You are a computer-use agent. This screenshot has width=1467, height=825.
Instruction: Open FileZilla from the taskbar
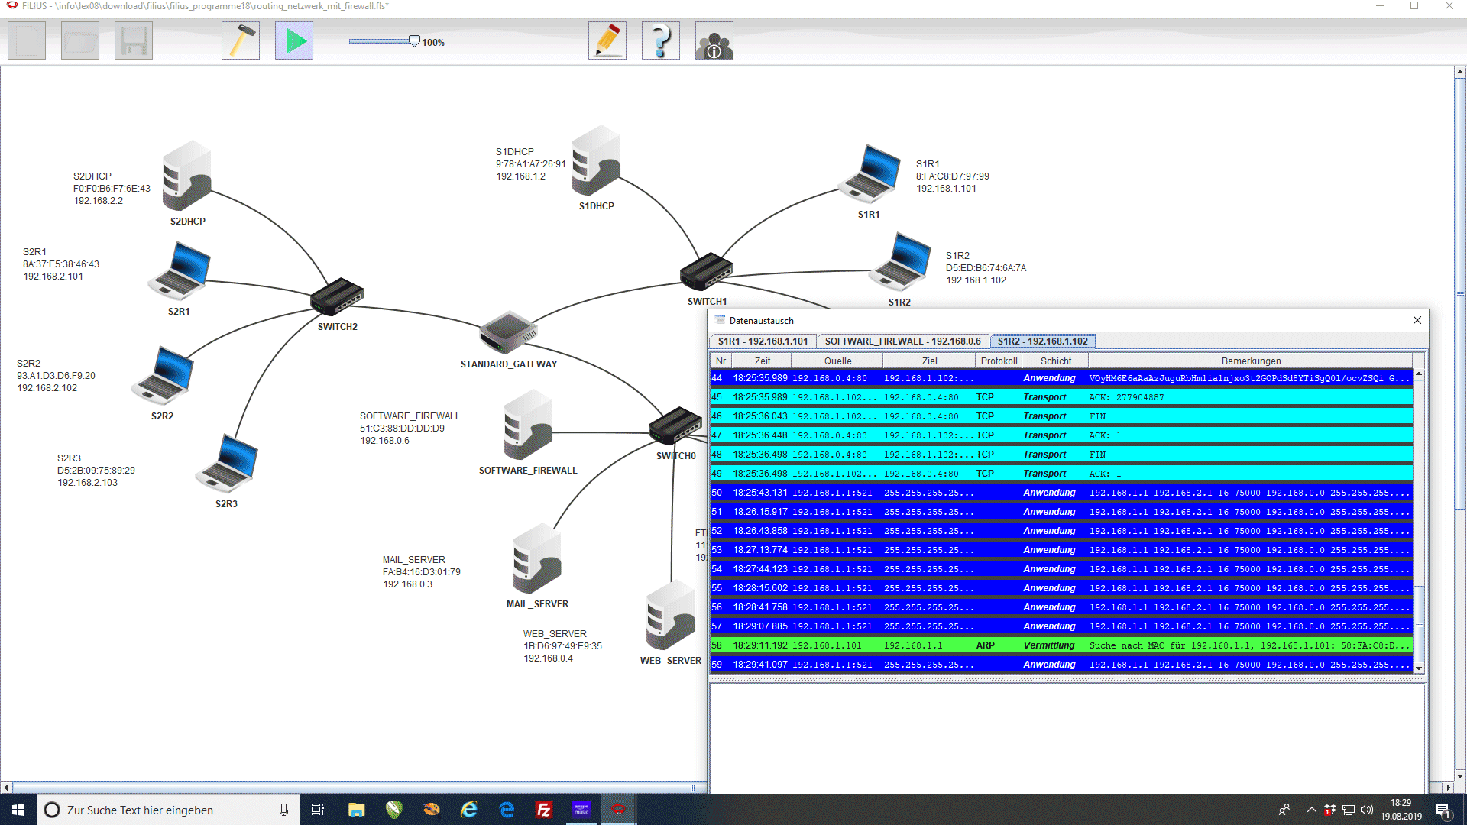pos(544,810)
